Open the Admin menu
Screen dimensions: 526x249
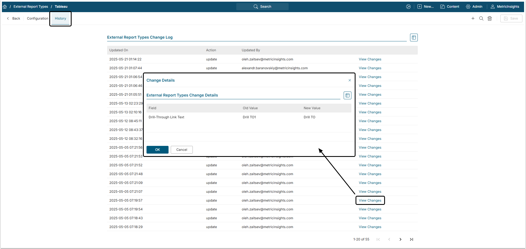(x=474, y=7)
